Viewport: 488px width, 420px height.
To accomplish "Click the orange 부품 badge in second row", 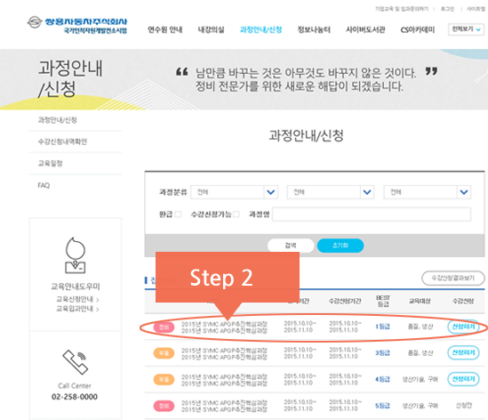I will pos(164,353).
